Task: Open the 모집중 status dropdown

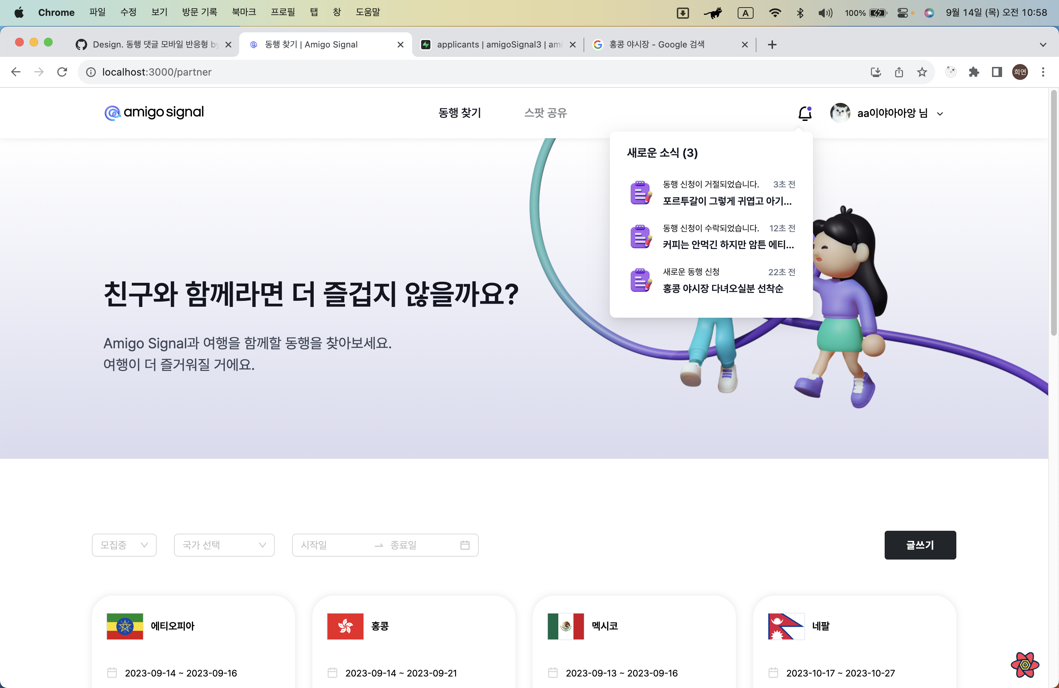Action: [x=124, y=545]
